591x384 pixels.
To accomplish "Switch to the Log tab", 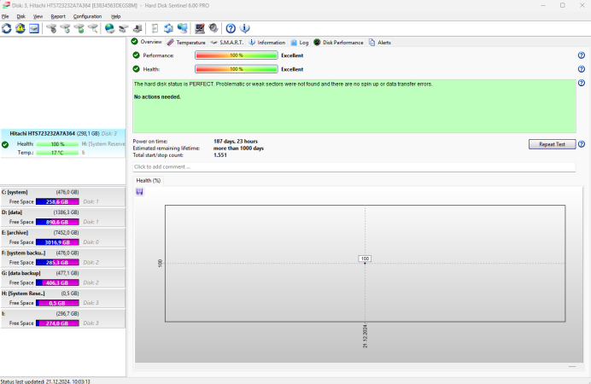I will pyautogui.click(x=300, y=43).
